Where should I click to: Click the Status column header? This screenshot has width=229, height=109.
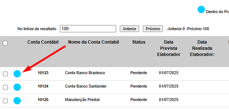[139, 42]
